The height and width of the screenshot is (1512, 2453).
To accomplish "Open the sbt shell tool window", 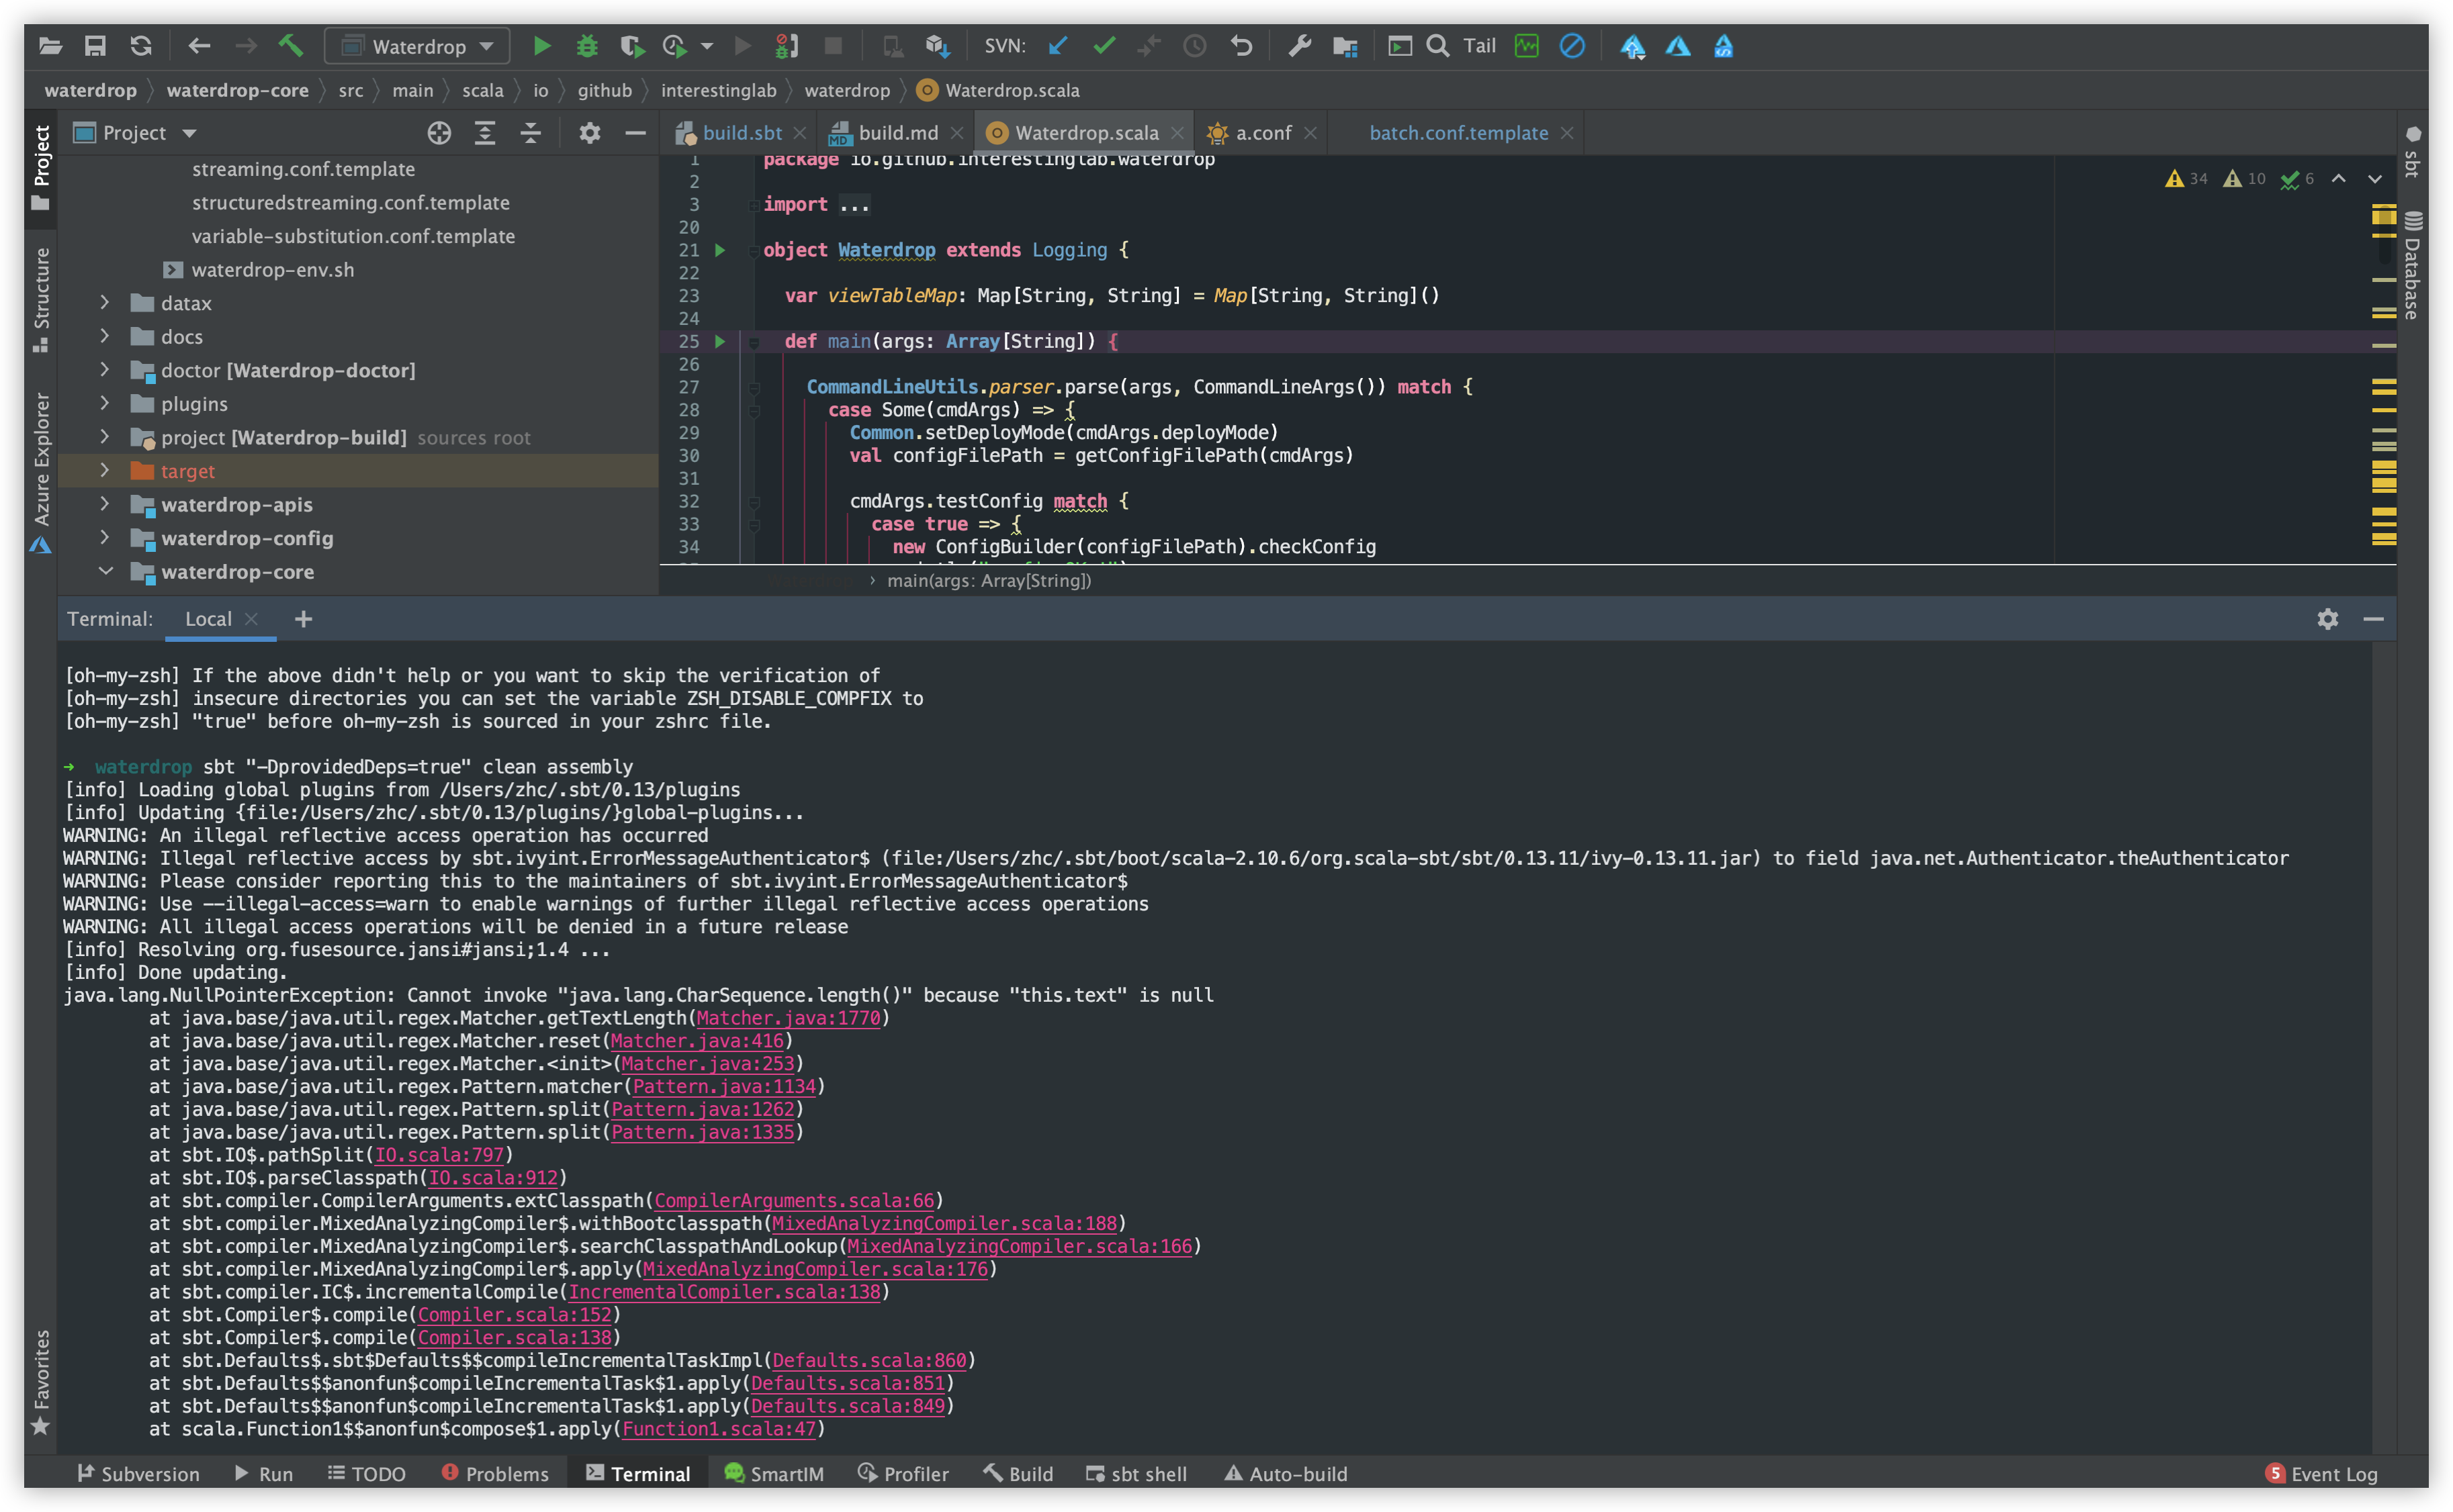I will coord(1136,1473).
